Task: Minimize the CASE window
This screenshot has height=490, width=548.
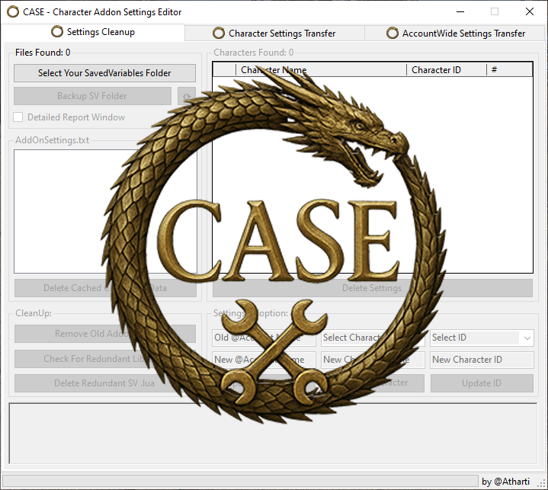Action: coord(459,11)
